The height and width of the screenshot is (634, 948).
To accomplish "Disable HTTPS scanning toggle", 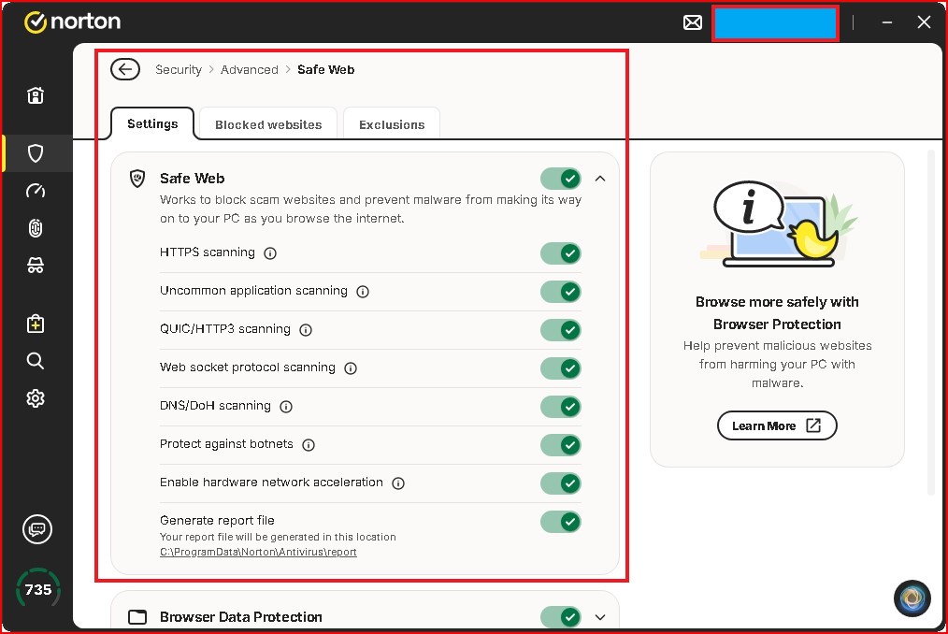I will pos(560,253).
